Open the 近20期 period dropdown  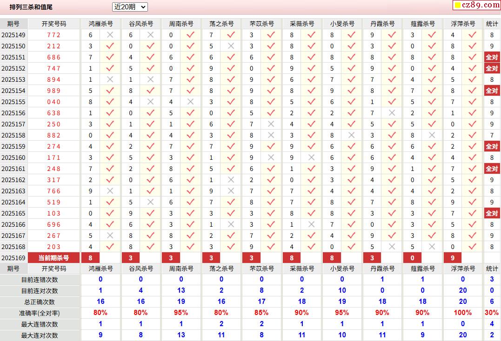[130, 7]
